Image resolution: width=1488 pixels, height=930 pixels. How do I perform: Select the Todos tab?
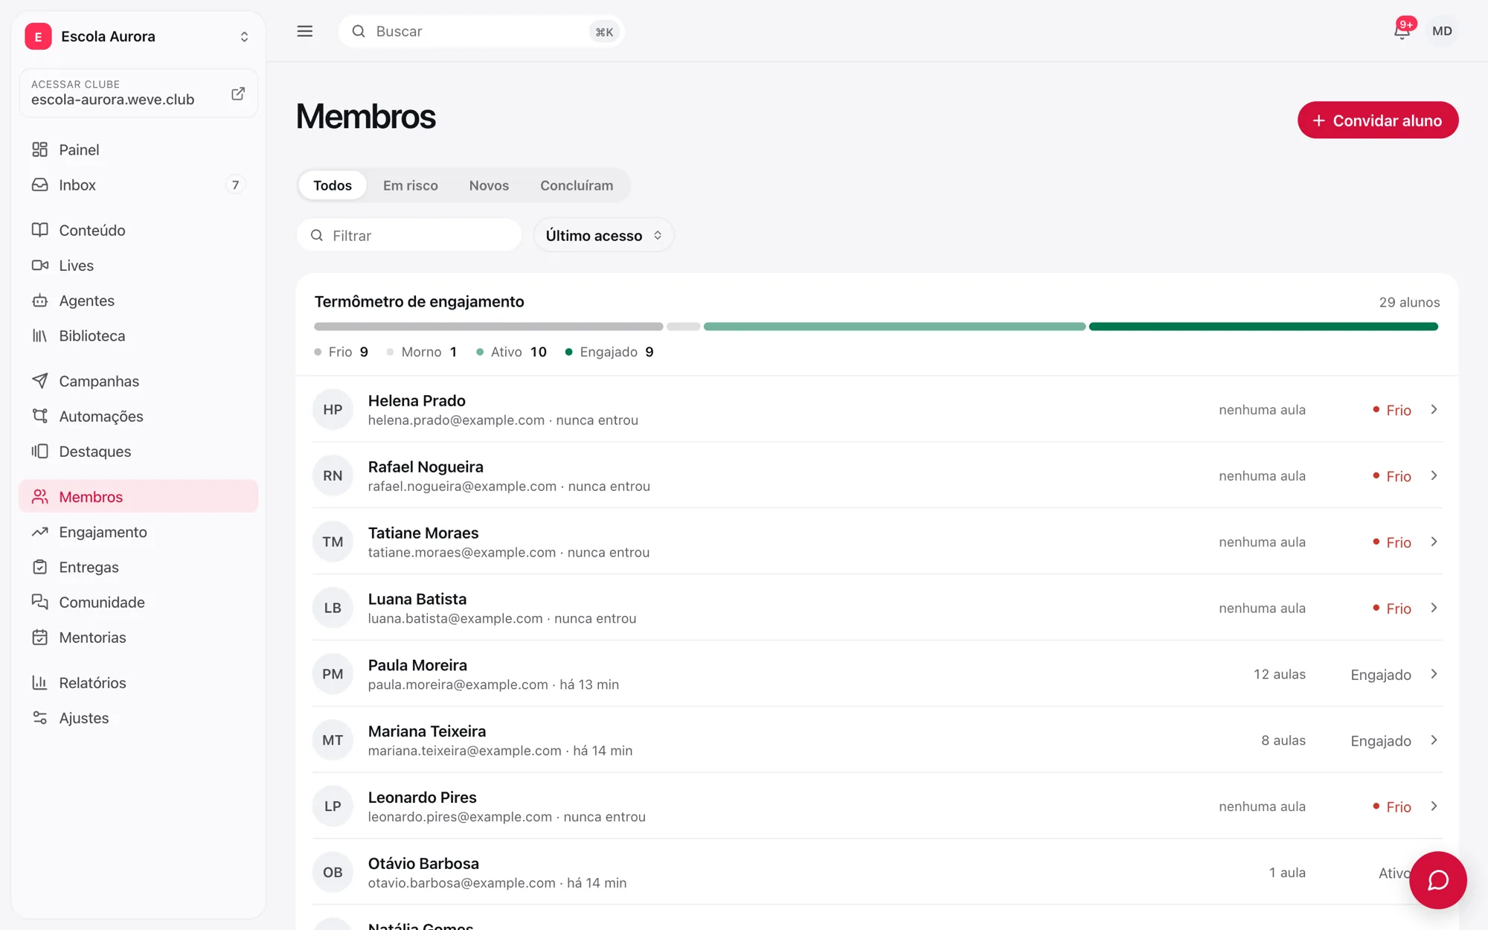(333, 185)
